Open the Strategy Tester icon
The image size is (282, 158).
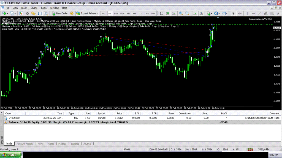(x=46, y=13)
